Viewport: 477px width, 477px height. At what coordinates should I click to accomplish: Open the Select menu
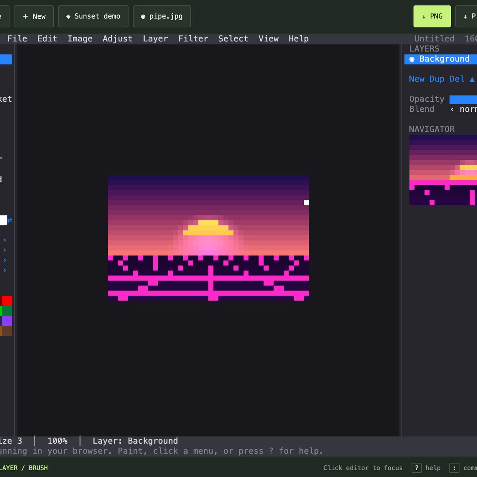tap(233, 39)
